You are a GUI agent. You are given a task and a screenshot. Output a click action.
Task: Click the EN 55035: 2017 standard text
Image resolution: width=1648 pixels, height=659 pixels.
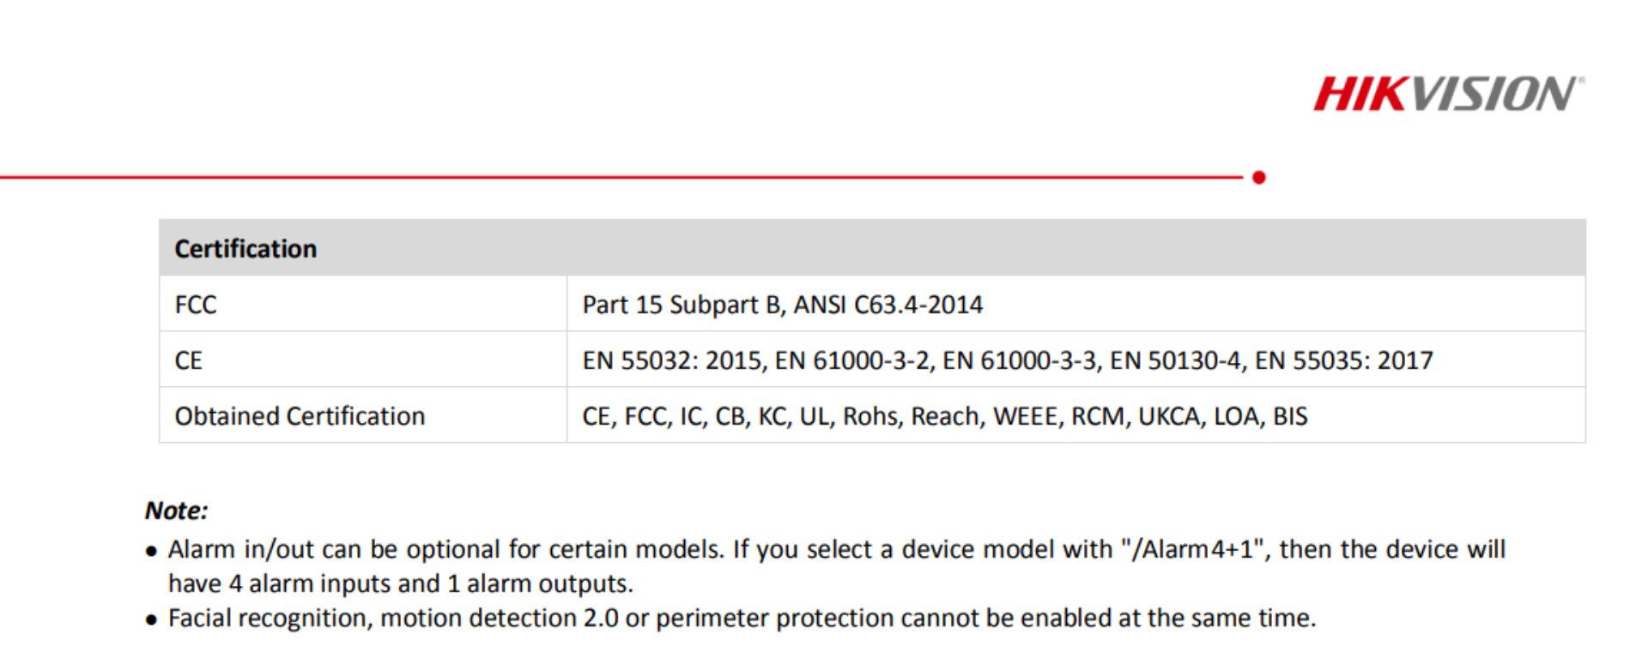[x=1344, y=360]
